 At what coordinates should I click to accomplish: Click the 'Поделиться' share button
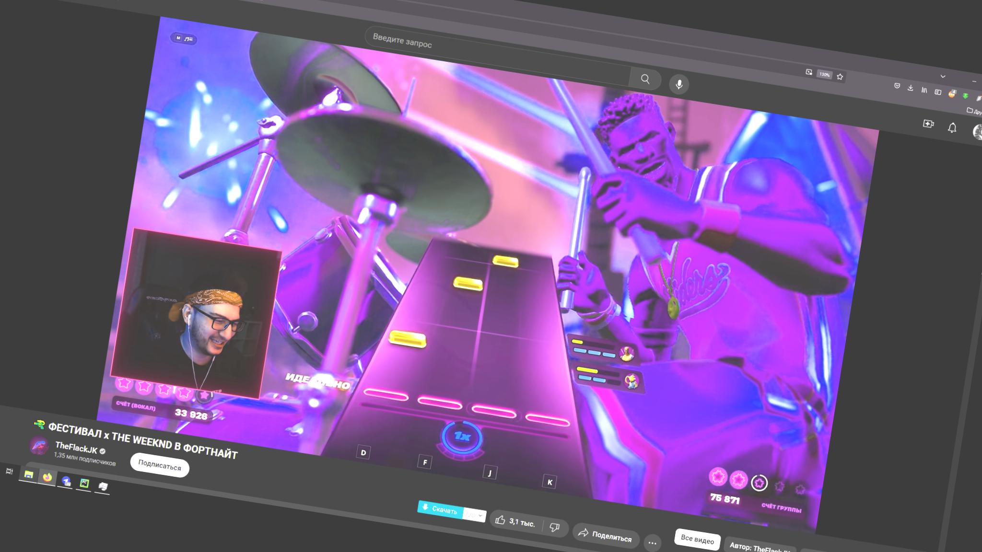click(605, 536)
